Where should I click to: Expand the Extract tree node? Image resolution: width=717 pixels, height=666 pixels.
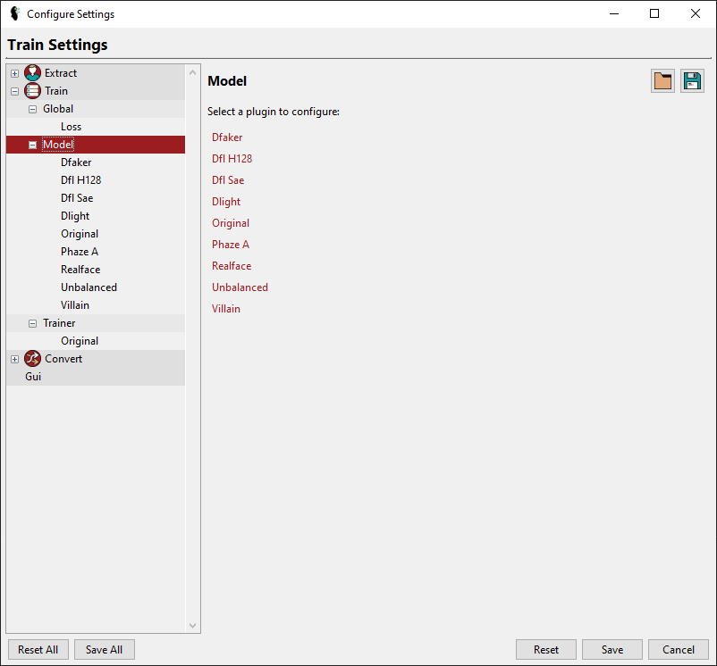point(14,73)
